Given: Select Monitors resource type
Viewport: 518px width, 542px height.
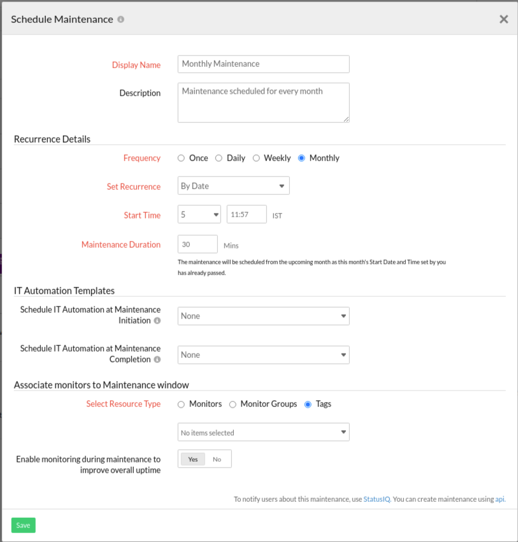Looking at the screenshot, I should point(182,404).
